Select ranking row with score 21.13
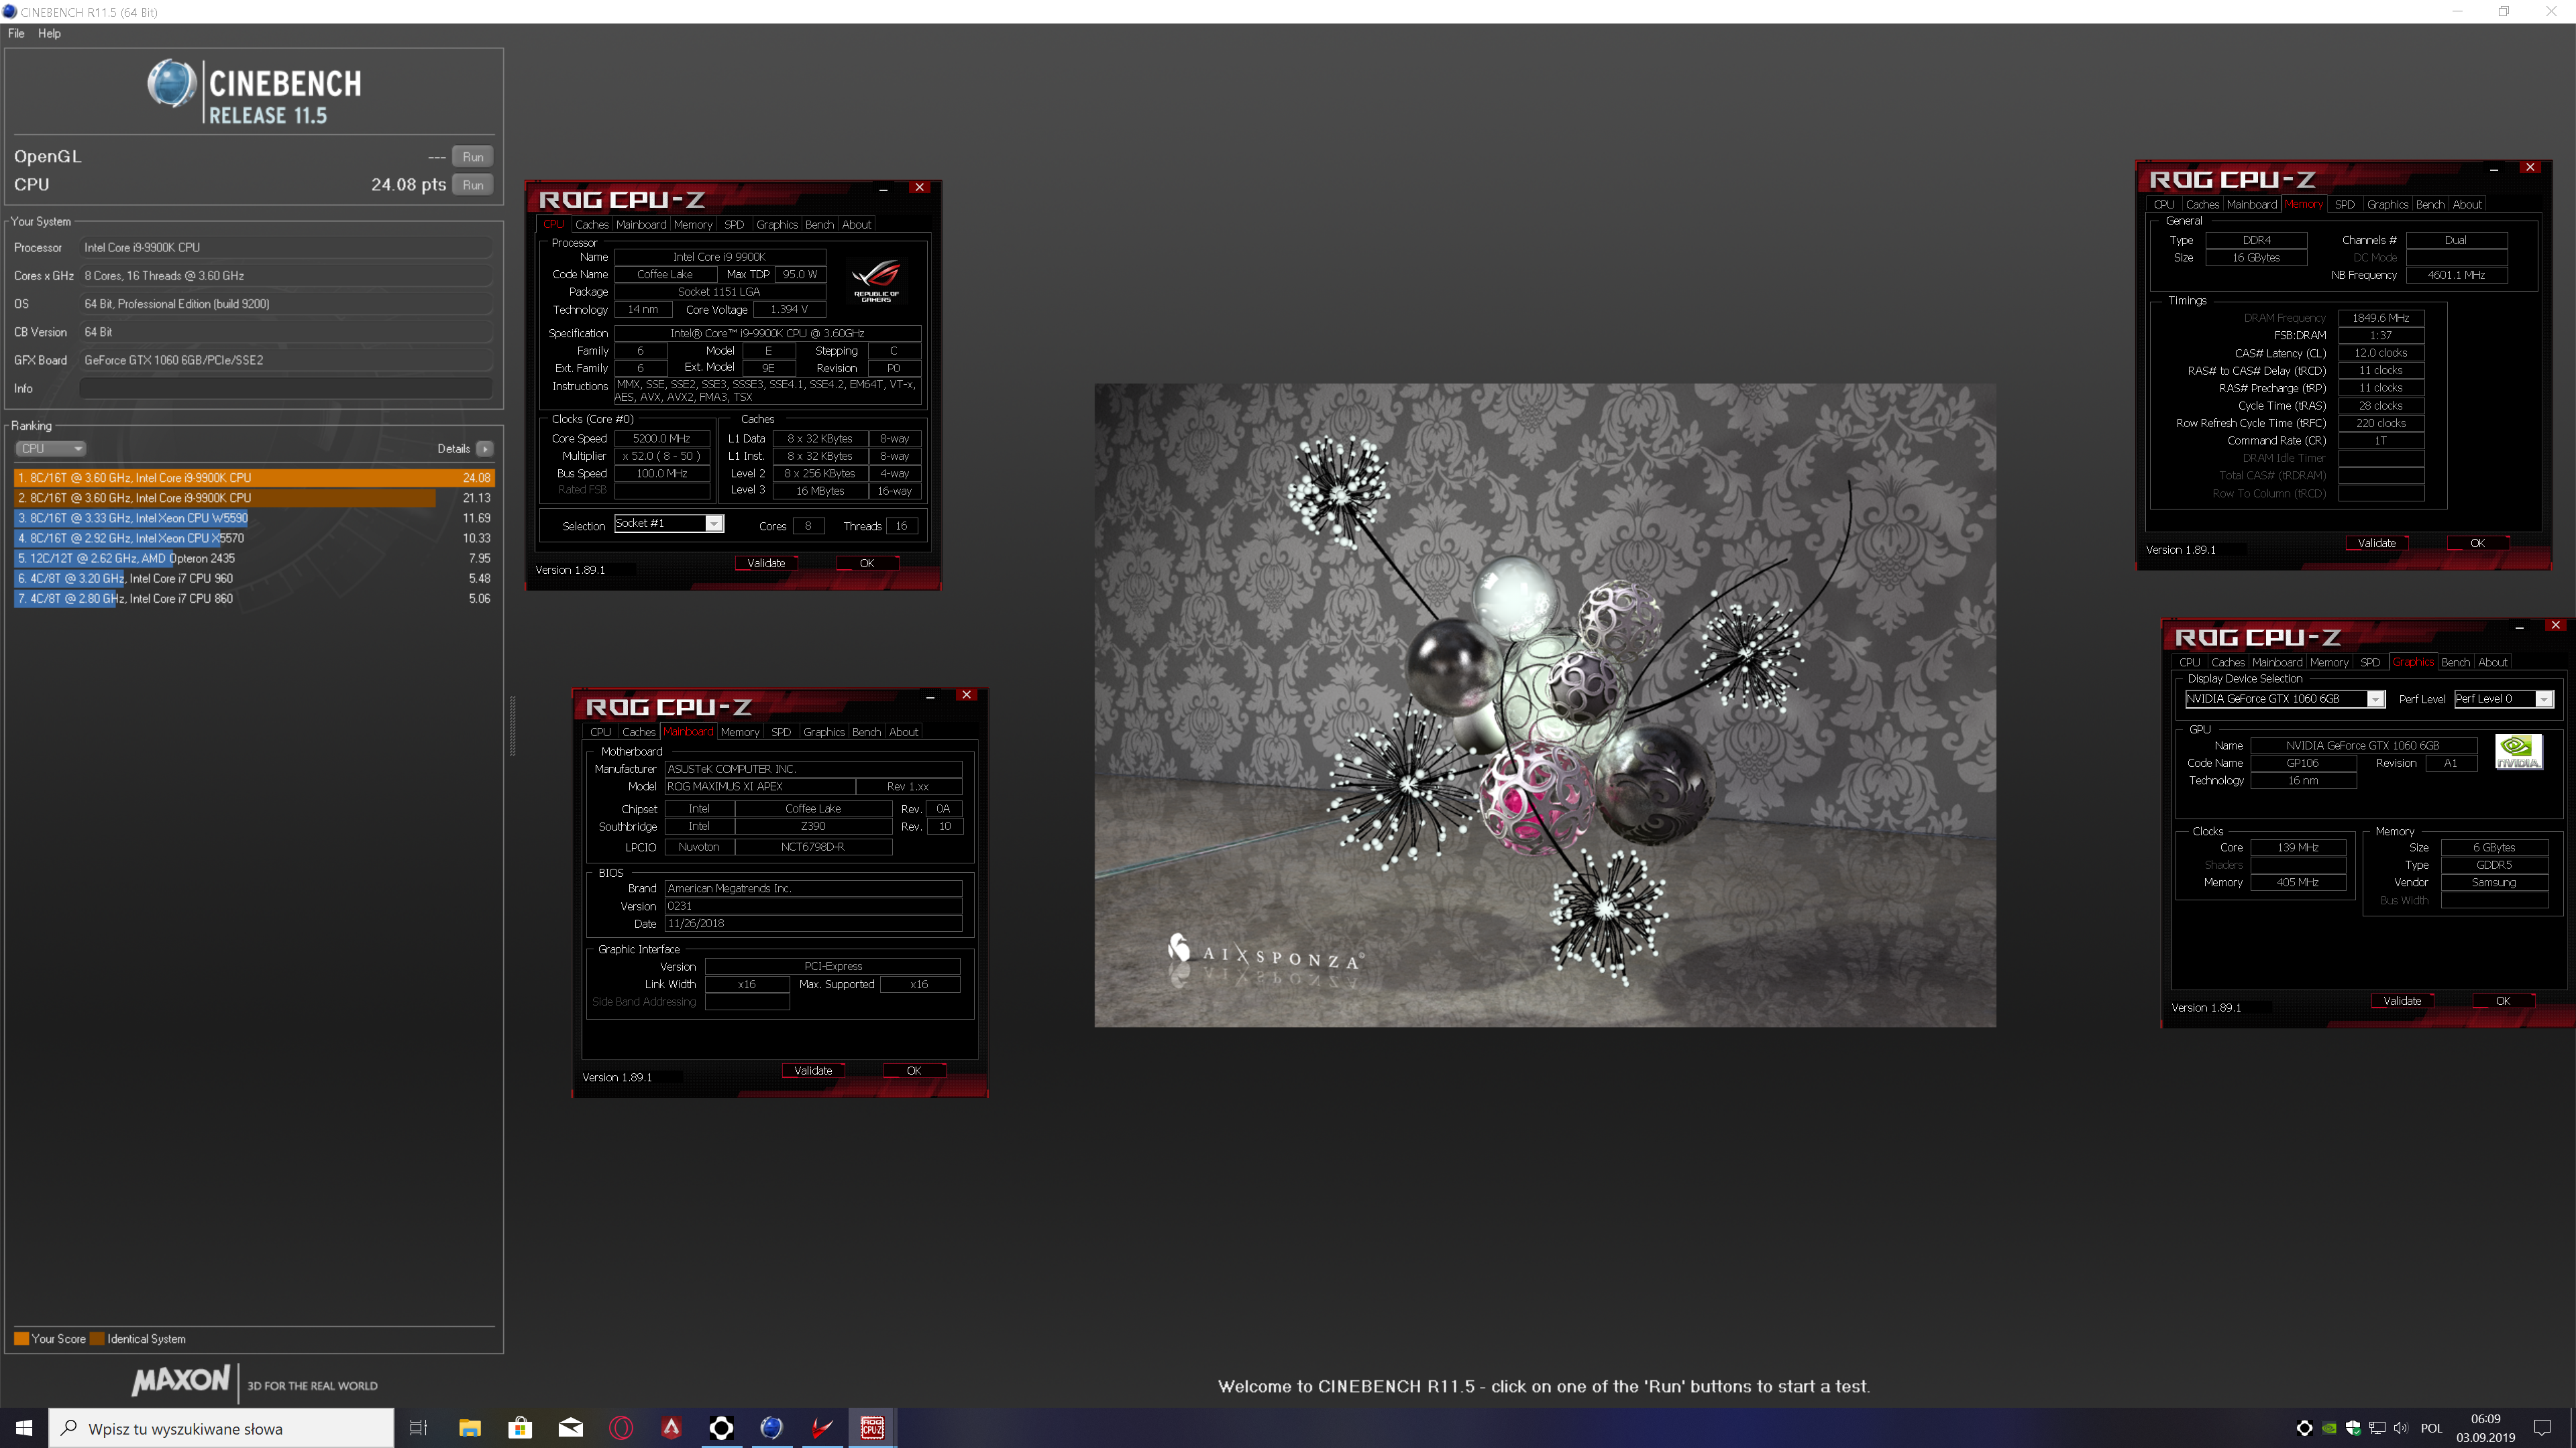Screen dimensions: 2576x1448 point(254,497)
